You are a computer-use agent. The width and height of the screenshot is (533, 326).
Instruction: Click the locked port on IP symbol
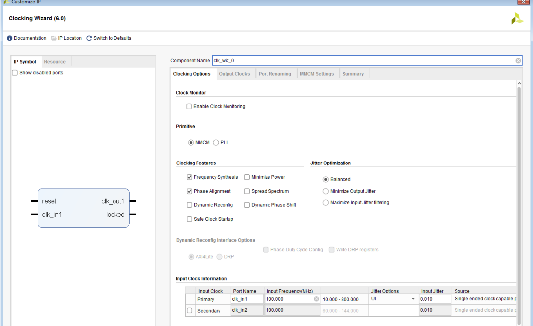point(115,214)
